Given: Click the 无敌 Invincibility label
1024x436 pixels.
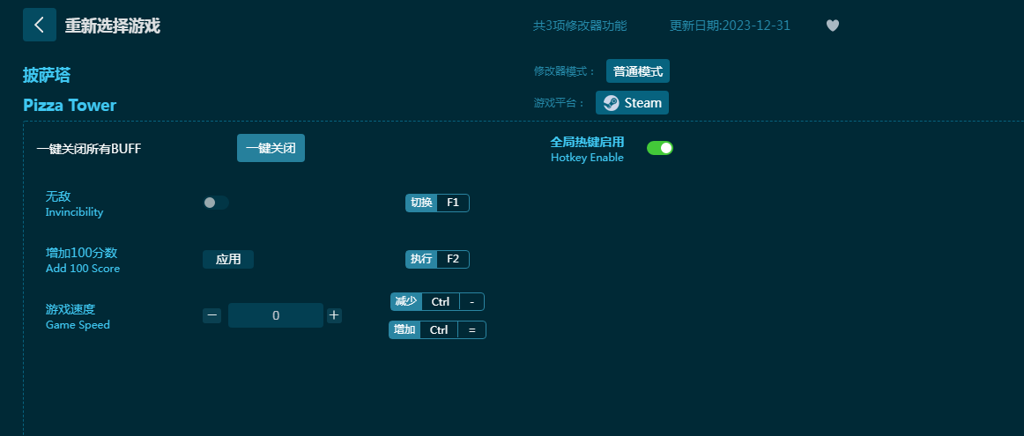Looking at the screenshot, I should (x=74, y=203).
